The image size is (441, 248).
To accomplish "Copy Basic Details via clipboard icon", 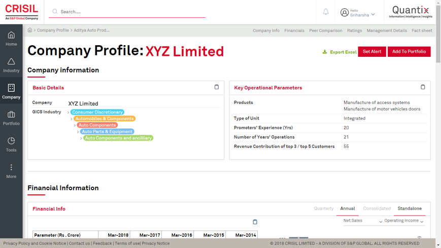I will point(217,87).
